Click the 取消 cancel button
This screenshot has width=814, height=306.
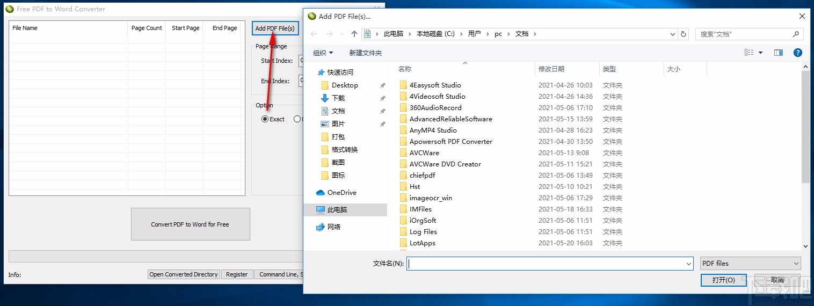click(777, 280)
